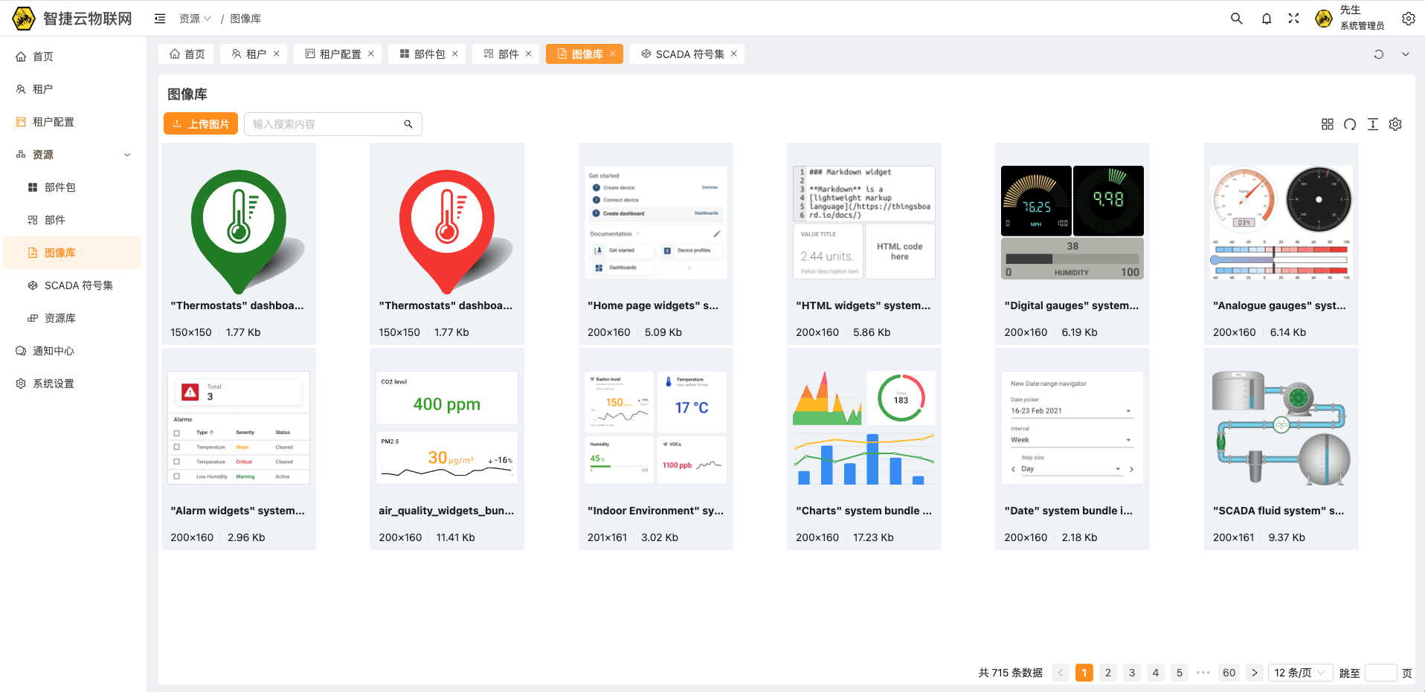The height and width of the screenshot is (692, 1425).
Task: Click the sidebar collapse hamburger icon
Action: coord(160,19)
